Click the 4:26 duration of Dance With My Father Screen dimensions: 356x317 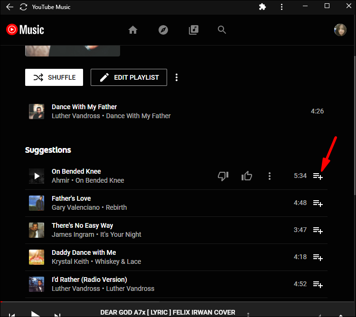coord(317,111)
